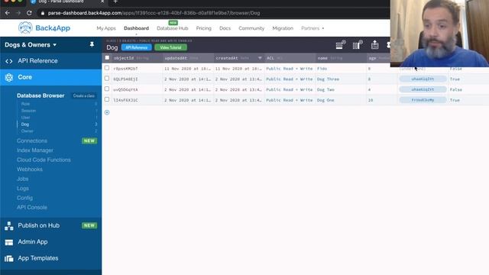
Task: Expand the Dogs & Owners app dropdown
Action: (x=31, y=45)
